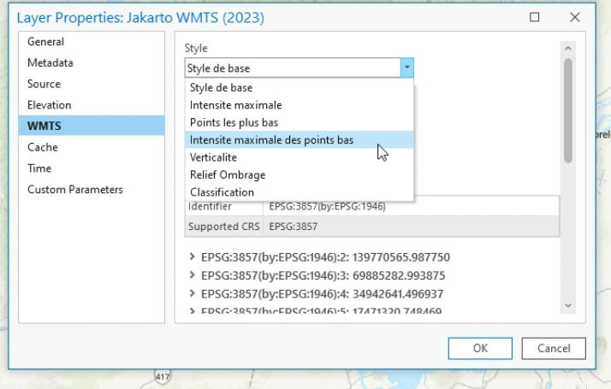Select 'Relief Ombrage' from the dropdown
Screen dimensions: 611x389
[228, 175]
